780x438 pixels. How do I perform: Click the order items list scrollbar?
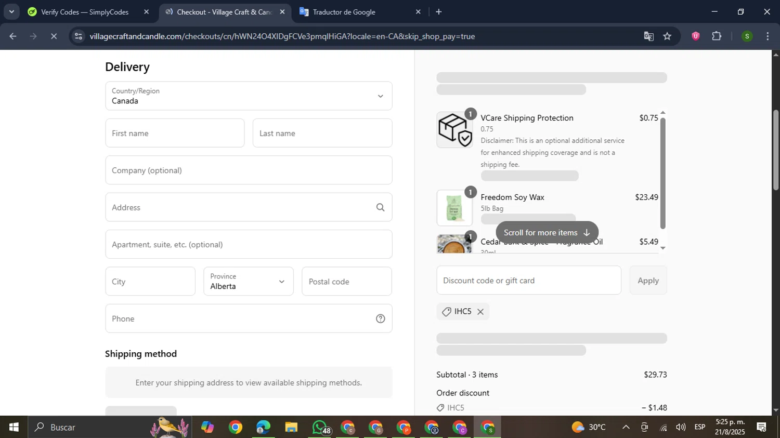(662, 174)
